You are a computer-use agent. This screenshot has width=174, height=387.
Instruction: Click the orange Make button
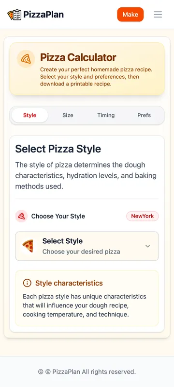click(130, 14)
